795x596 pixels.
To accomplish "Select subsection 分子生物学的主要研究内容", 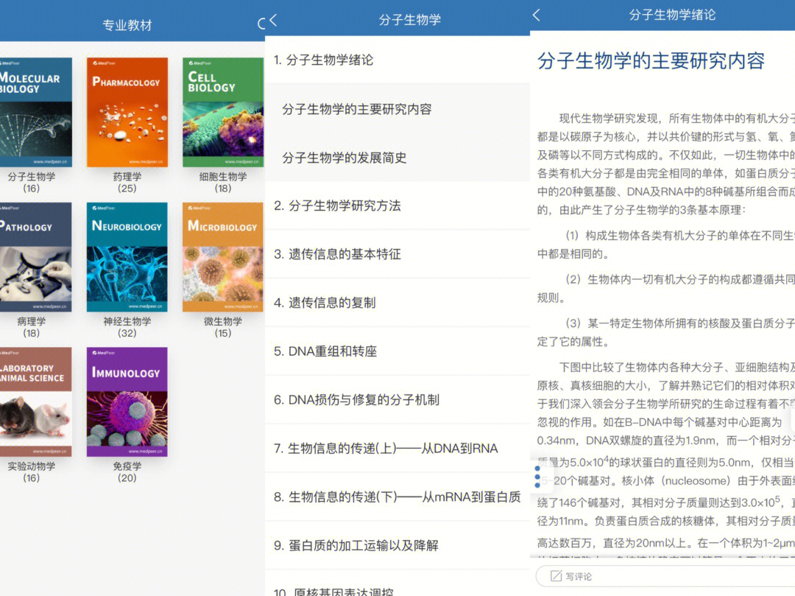I will (x=357, y=109).
